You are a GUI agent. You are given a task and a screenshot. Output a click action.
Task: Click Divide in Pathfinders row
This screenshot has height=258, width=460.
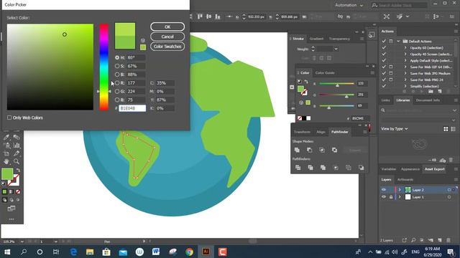pyautogui.click(x=298, y=168)
